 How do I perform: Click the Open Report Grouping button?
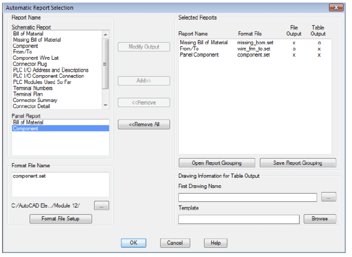(217, 163)
